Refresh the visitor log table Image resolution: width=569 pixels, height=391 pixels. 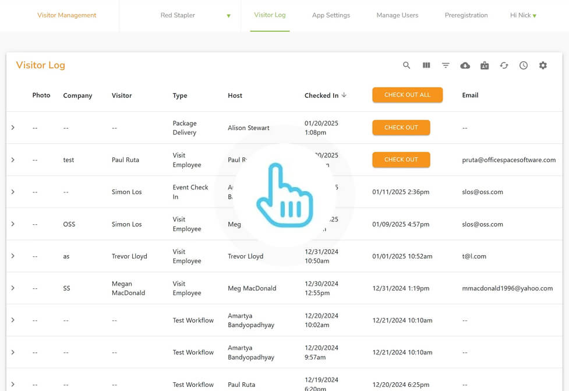[504, 66]
